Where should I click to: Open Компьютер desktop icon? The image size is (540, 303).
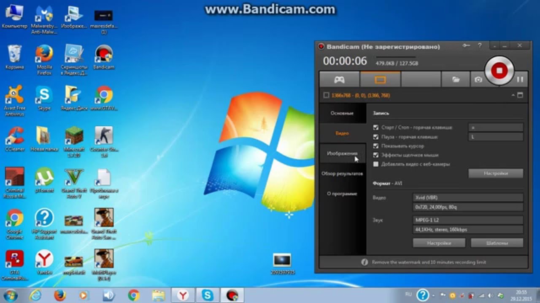coord(15,18)
